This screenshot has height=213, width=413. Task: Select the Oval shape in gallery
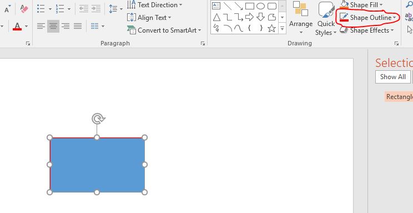pyautogui.click(x=260, y=6)
